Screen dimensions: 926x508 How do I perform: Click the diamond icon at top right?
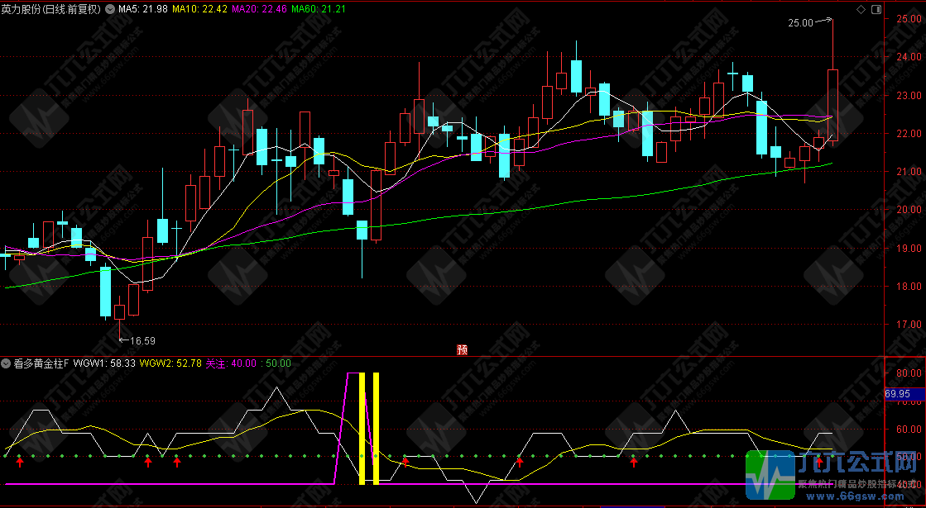(861, 9)
